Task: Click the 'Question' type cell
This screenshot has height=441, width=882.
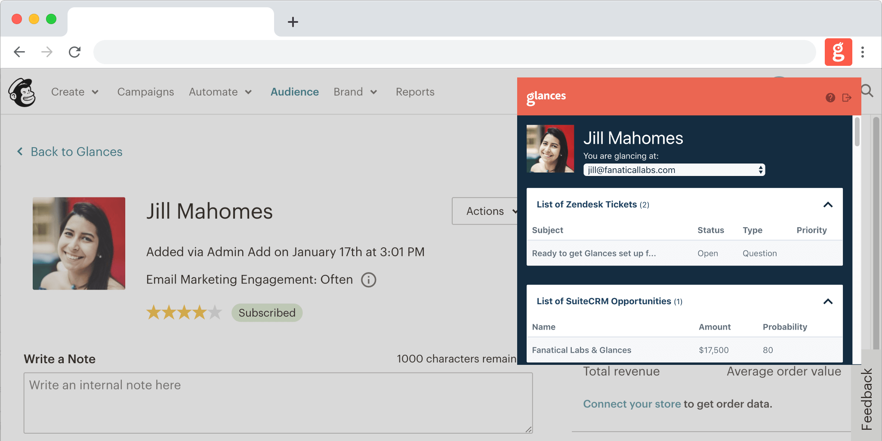Action: 759,253
